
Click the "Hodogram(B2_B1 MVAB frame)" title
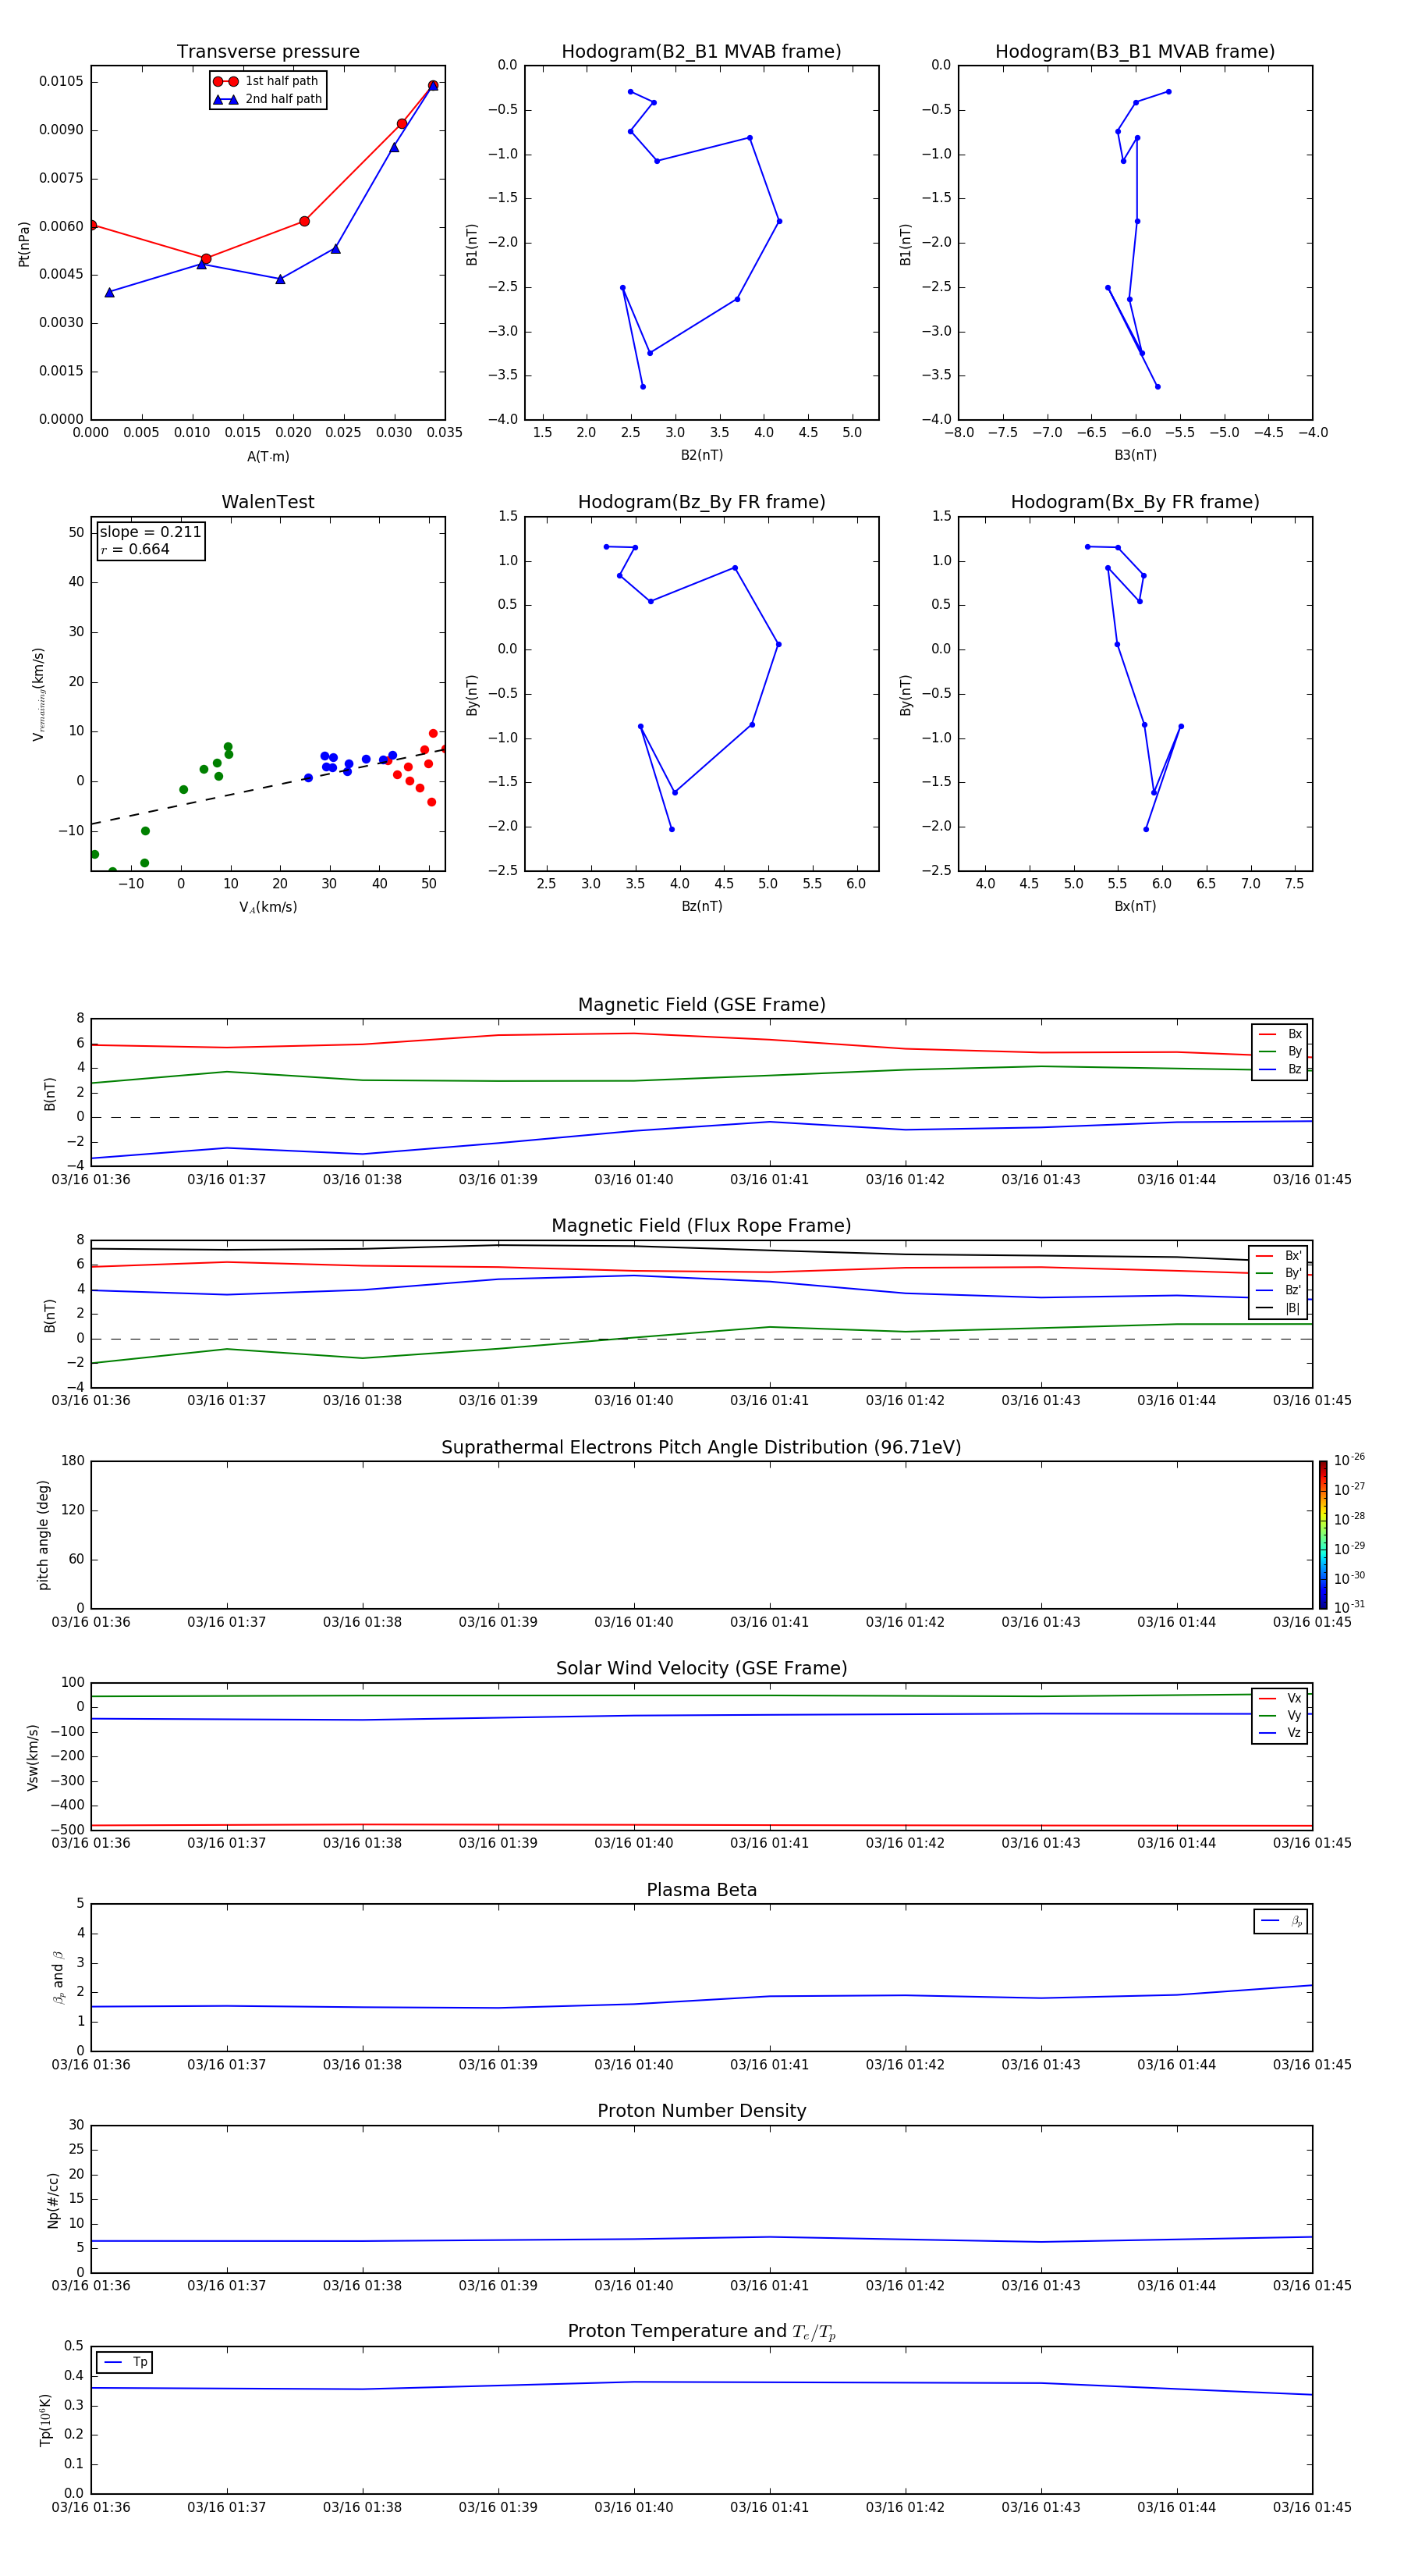[701, 51]
